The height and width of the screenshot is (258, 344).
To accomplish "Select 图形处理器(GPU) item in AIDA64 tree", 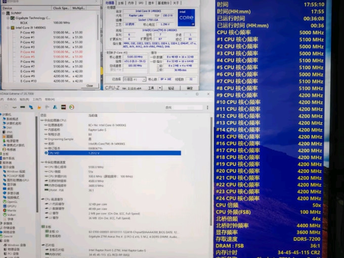I will tap(16, 180).
